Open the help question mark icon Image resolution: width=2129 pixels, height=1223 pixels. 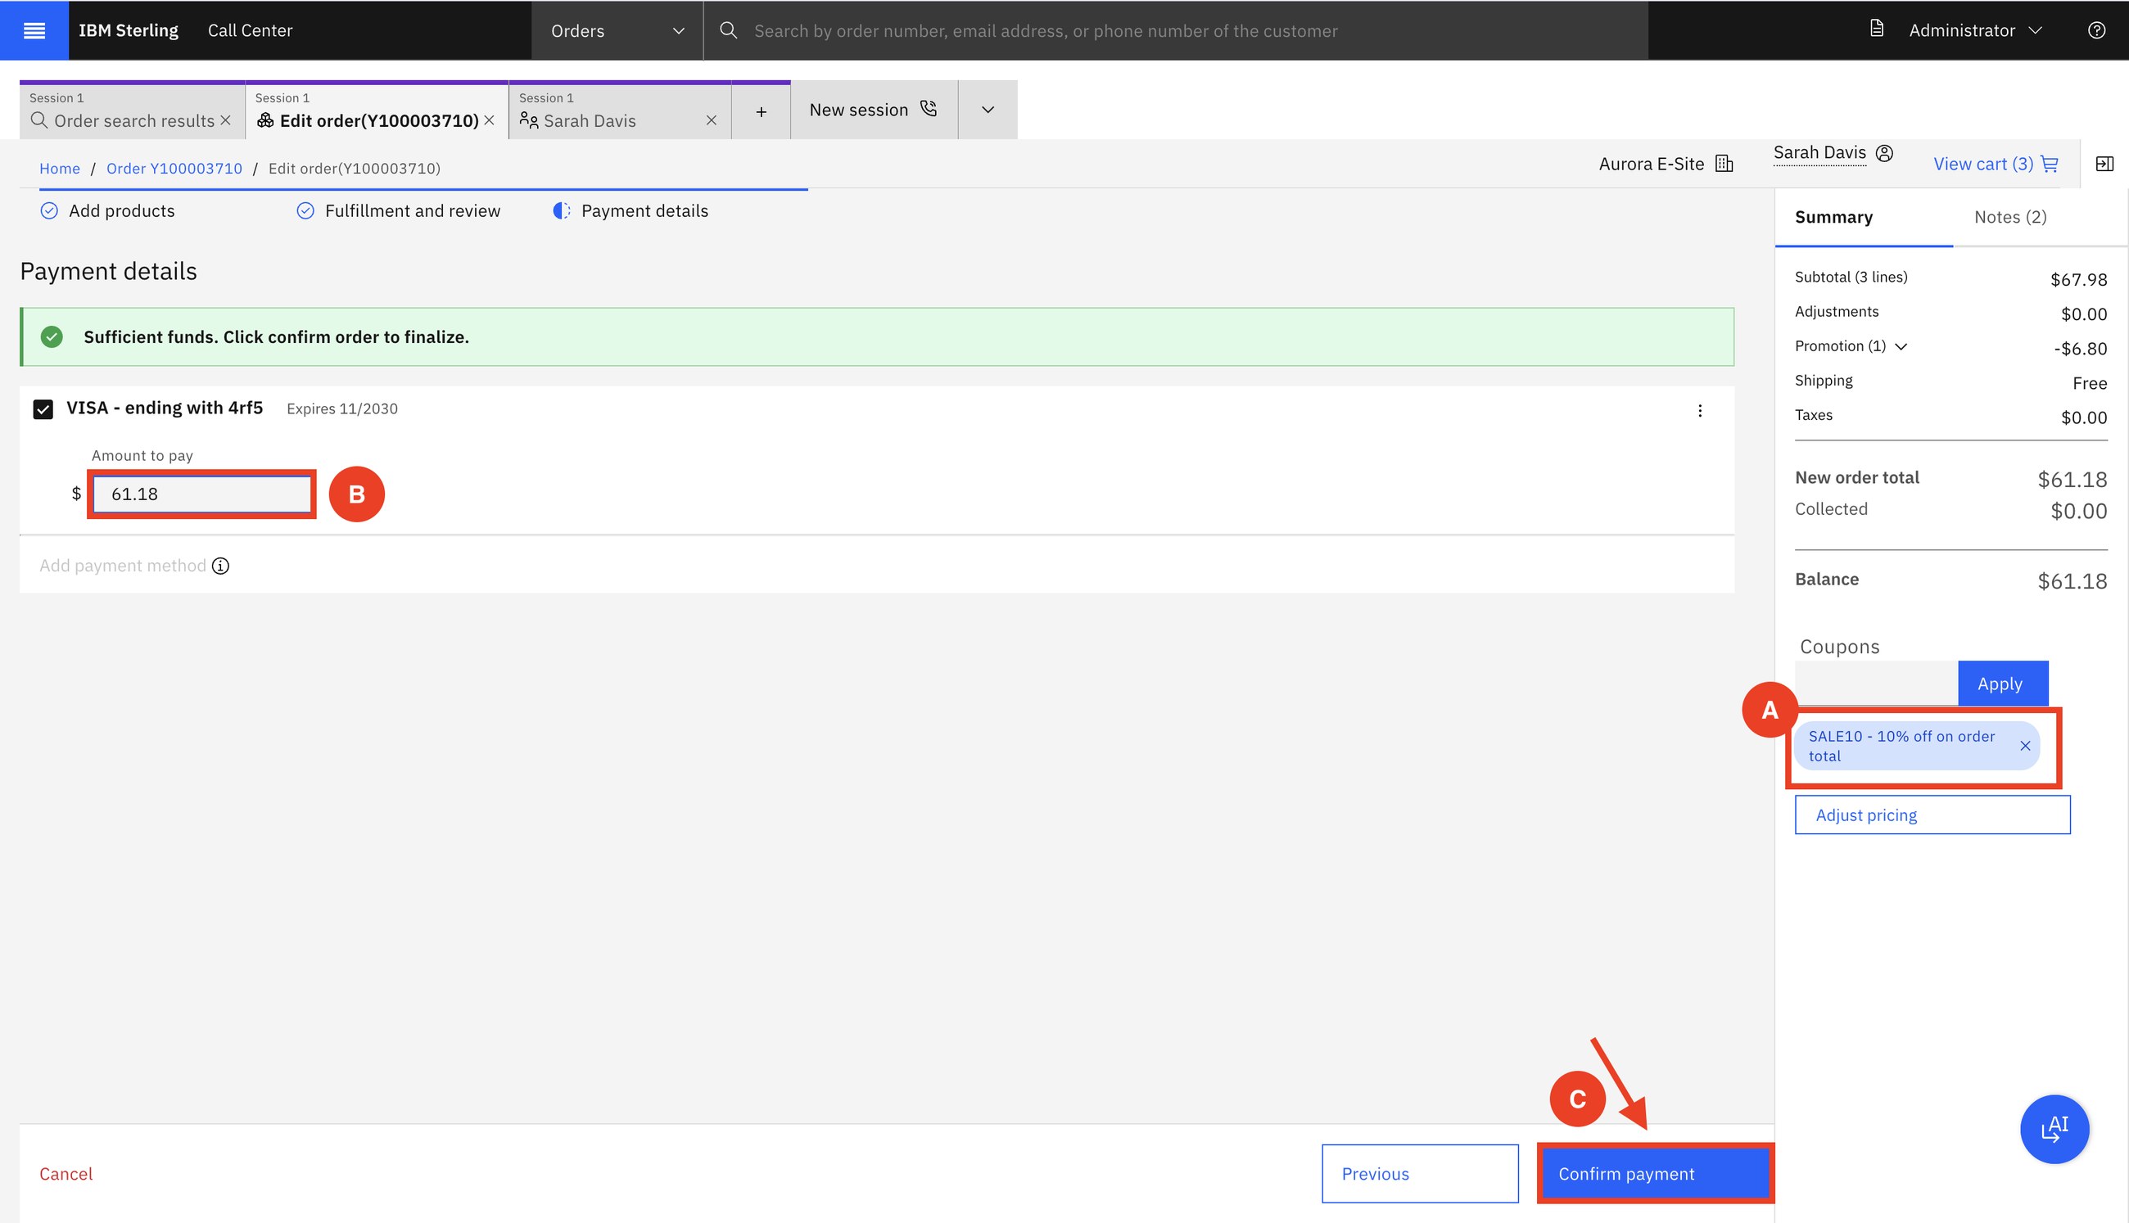2096,30
